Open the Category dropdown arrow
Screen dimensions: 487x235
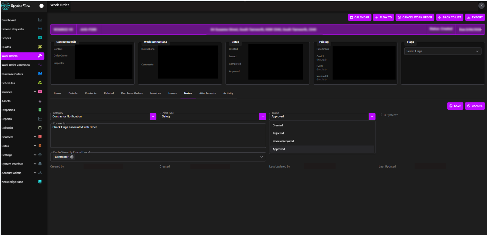(x=153, y=117)
